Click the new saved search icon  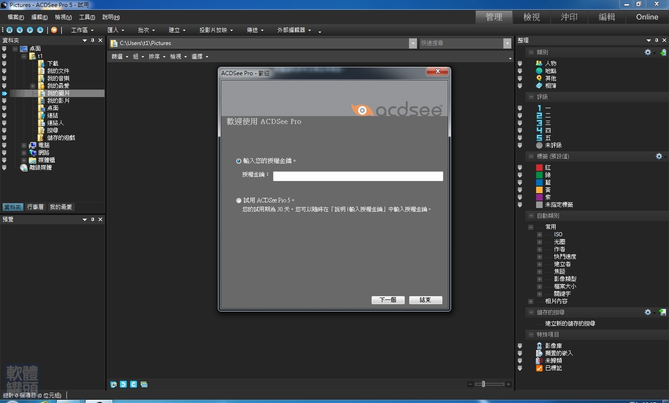pyautogui.click(x=663, y=312)
